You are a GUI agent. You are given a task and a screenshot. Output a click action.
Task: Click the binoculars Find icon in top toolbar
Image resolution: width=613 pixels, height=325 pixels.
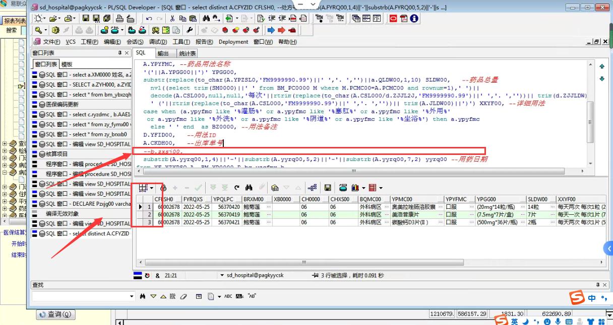[206, 19]
